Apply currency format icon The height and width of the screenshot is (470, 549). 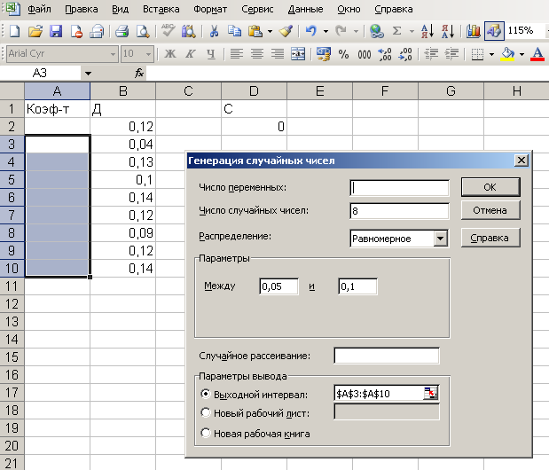pyautogui.click(x=324, y=54)
